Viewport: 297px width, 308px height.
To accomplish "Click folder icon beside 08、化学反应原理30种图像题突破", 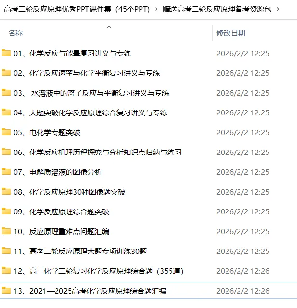I will [6, 191].
